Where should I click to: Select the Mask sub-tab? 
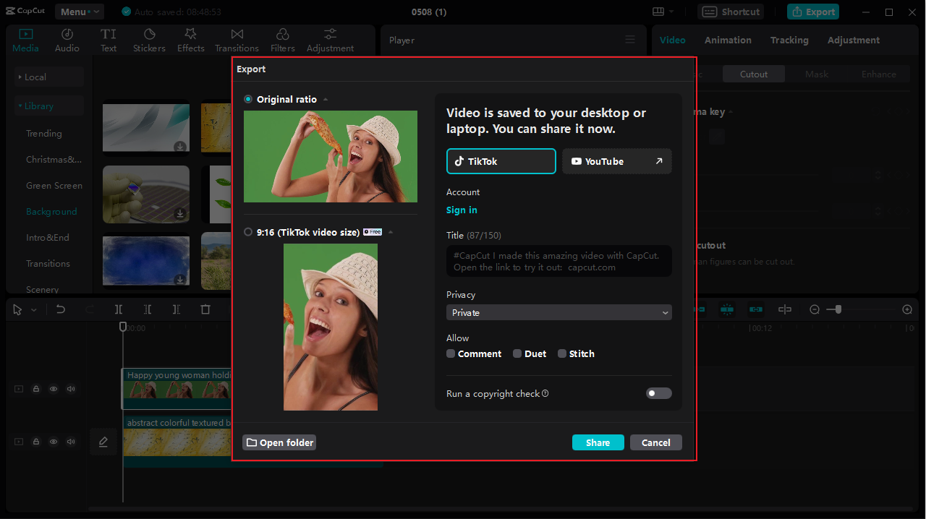817,74
